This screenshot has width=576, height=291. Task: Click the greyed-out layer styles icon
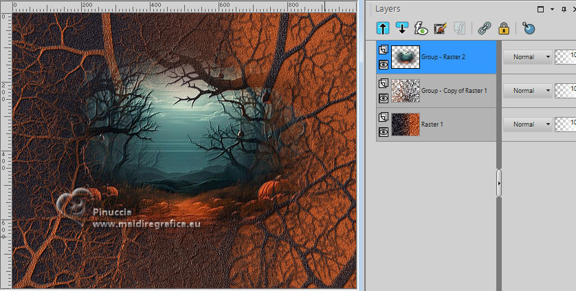460,28
